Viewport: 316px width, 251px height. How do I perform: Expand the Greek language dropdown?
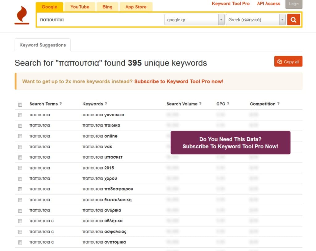click(x=256, y=20)
